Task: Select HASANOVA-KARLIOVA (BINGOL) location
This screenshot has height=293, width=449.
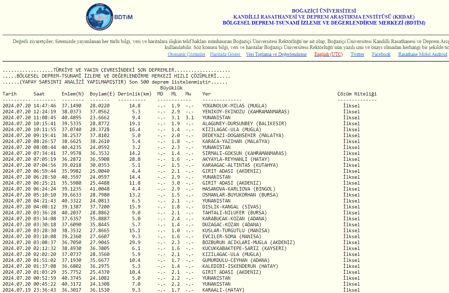Action: 239,189
